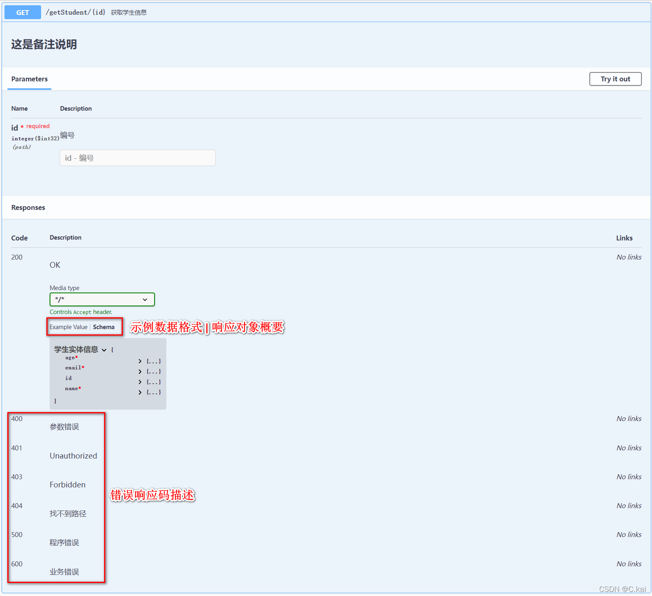Click the 400 response code
This screenshot has width=652, height=596.
[17, 419]
